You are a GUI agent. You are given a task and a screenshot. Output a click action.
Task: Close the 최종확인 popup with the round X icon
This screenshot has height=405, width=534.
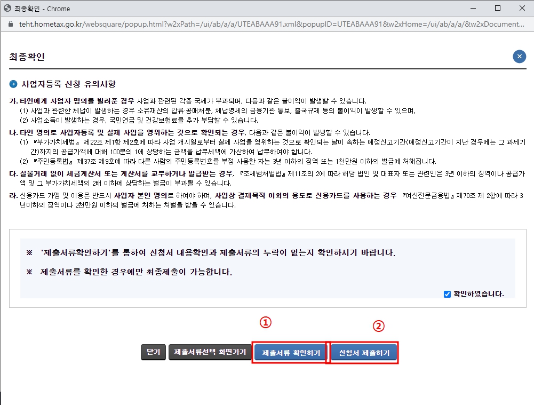click(520, 57)
